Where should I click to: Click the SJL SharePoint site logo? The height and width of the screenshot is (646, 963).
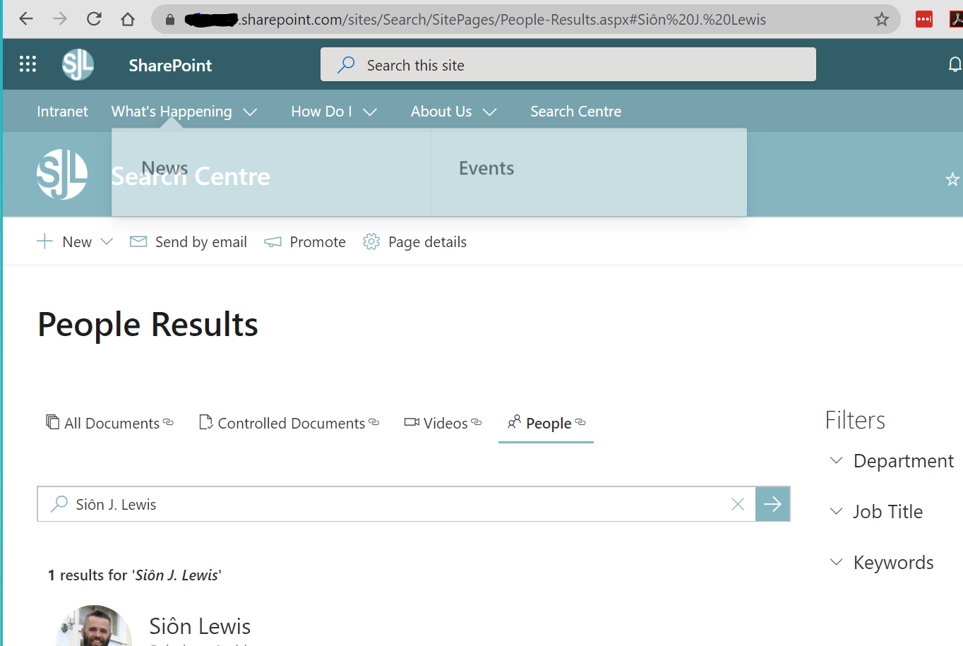(x=78, y=64)
